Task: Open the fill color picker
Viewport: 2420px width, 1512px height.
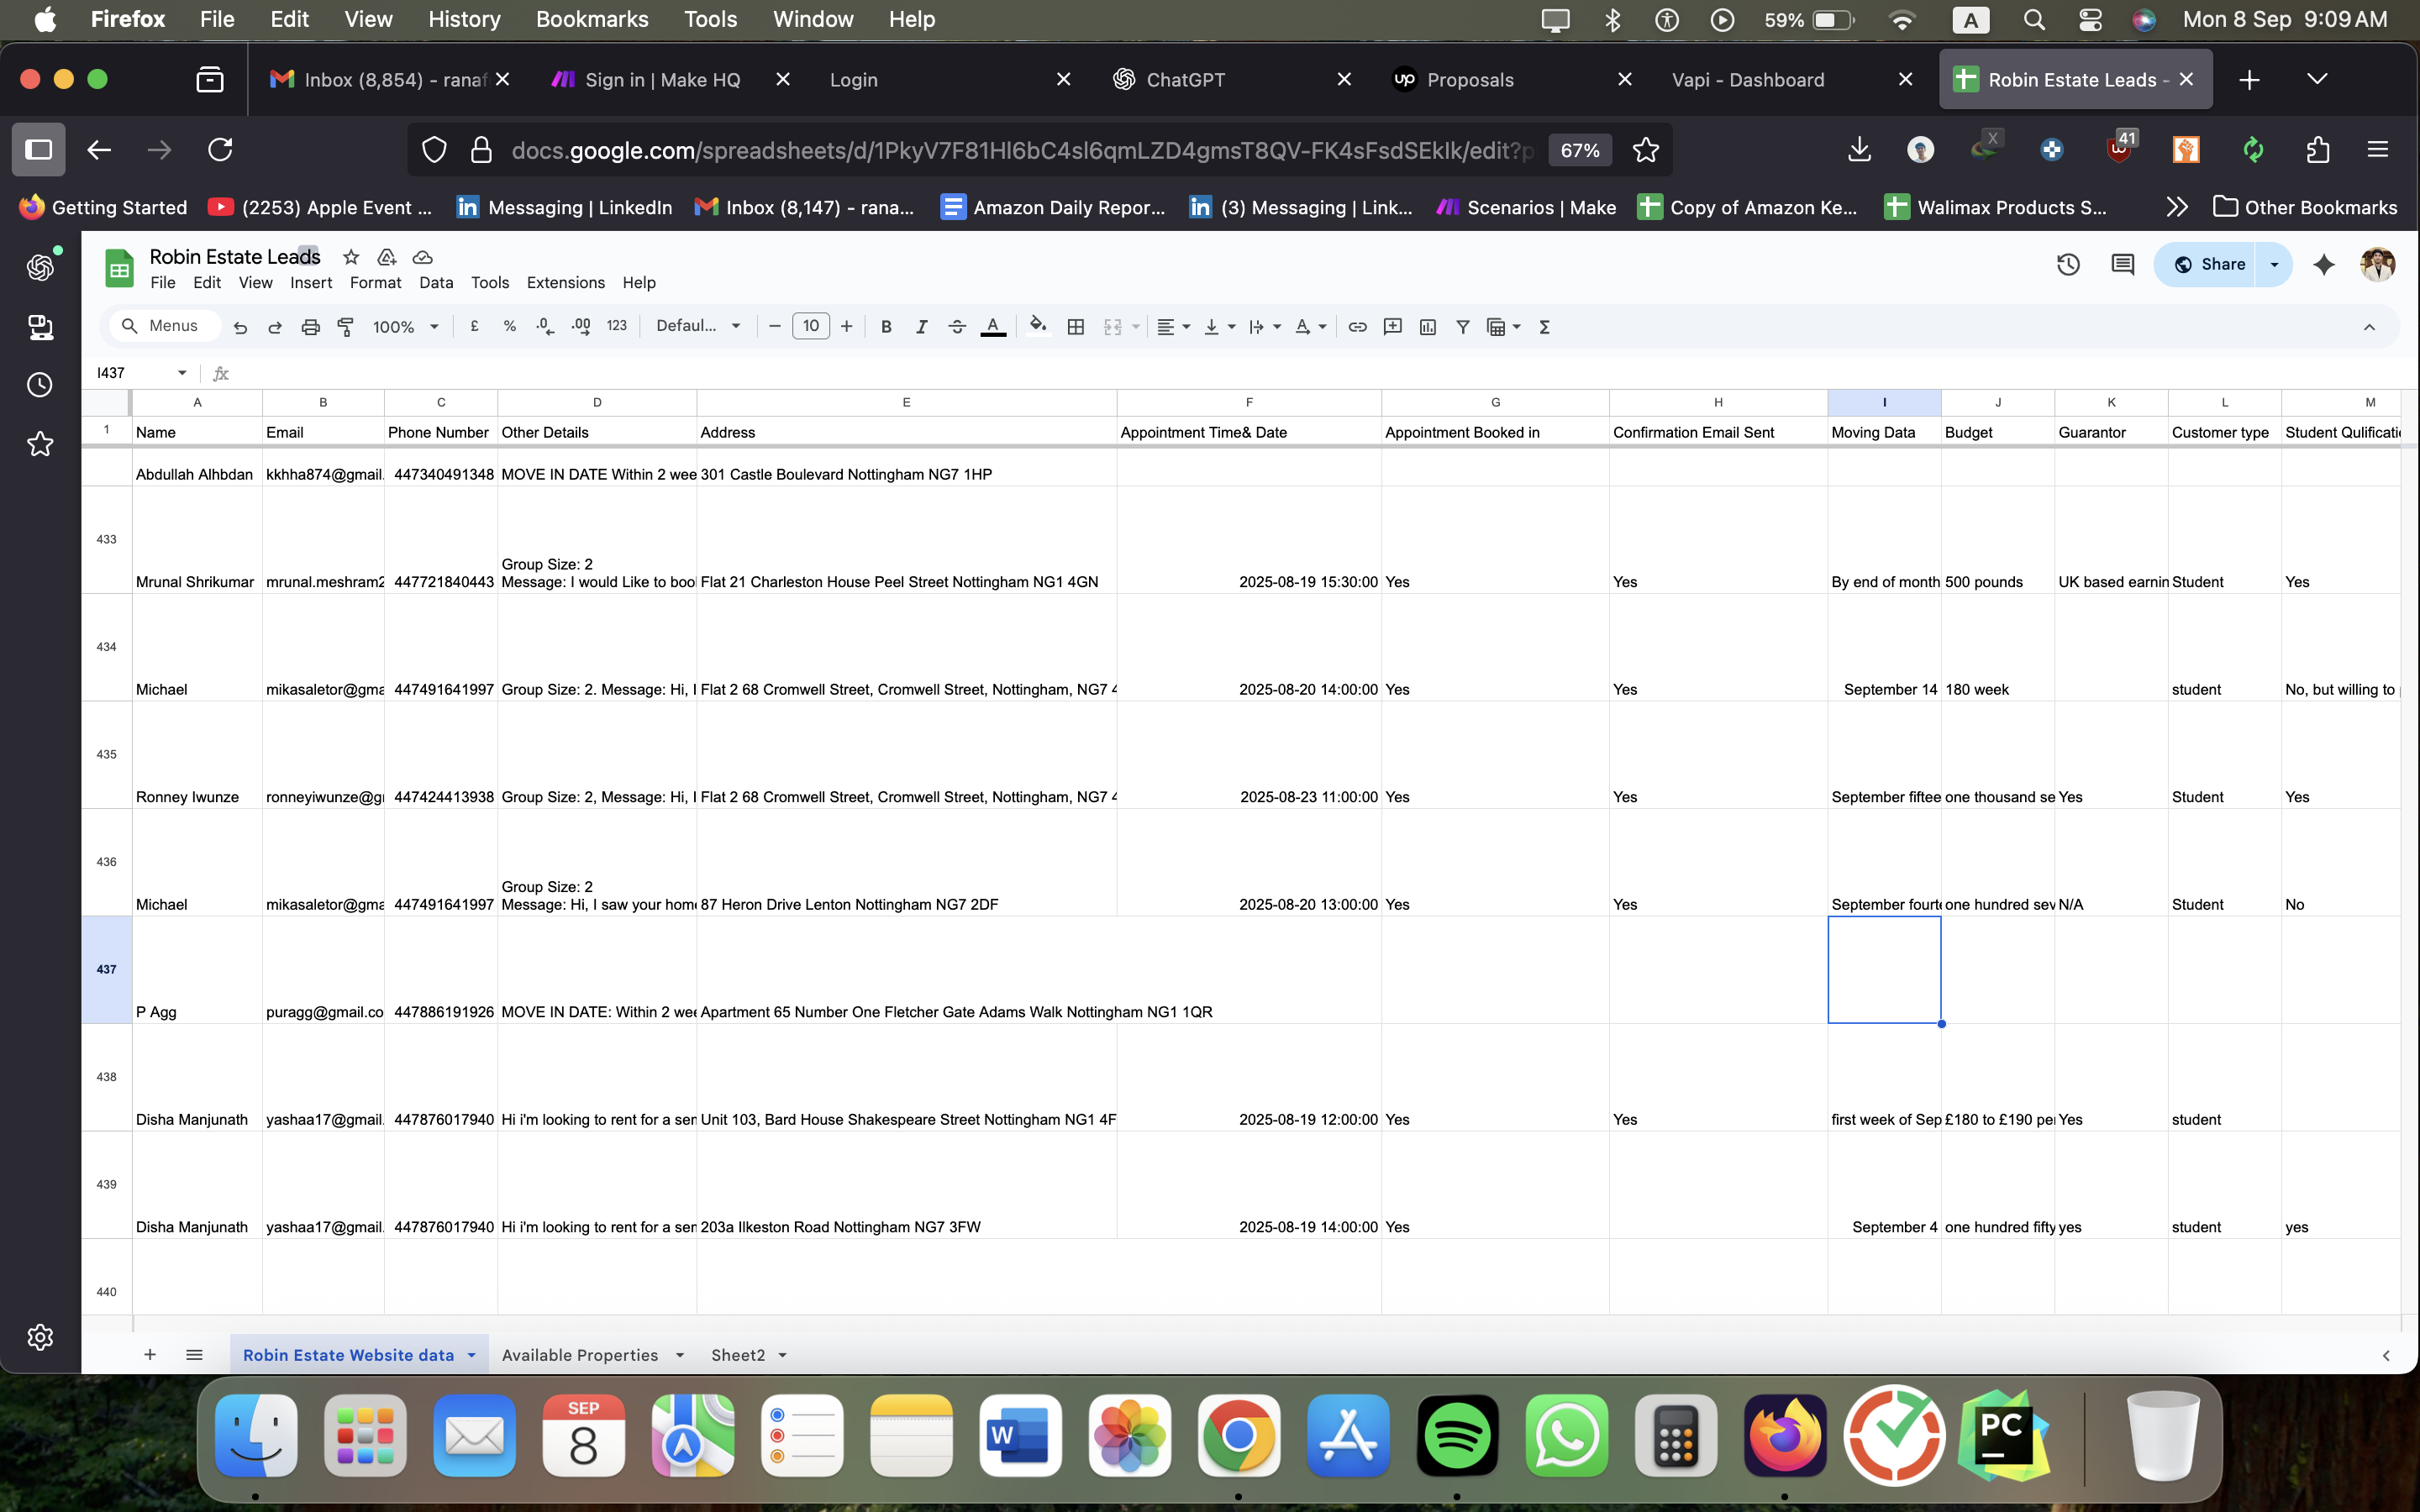Action: coord(1038,326)
